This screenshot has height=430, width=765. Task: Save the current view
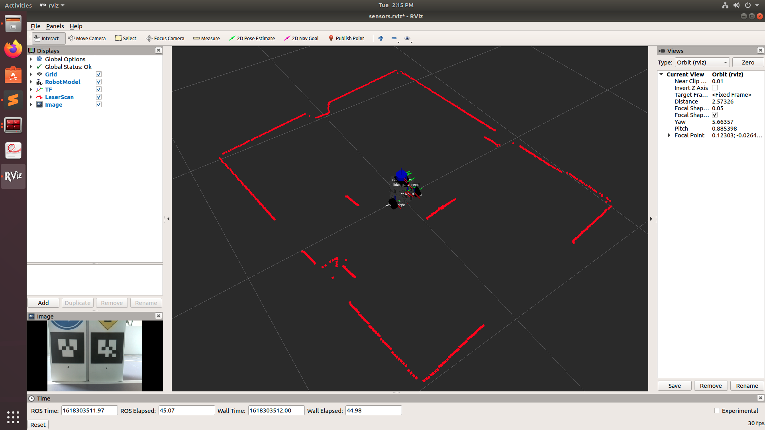click(x=675, y=386)
